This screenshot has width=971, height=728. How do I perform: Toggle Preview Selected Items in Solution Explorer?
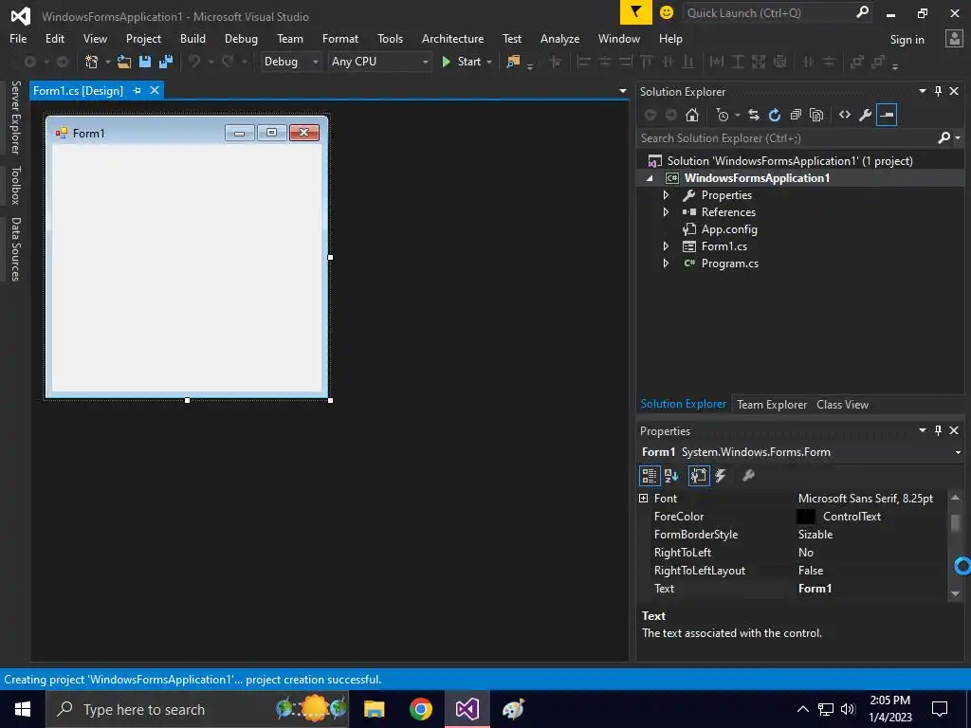click(887, 115)
